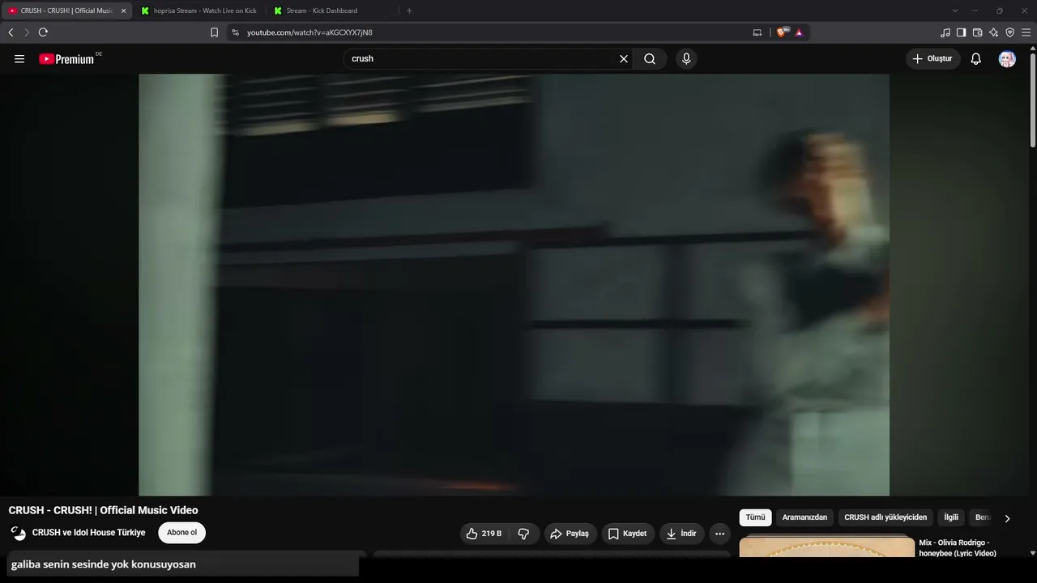
Task: View site information icon beside the URL
Action: 235,32
